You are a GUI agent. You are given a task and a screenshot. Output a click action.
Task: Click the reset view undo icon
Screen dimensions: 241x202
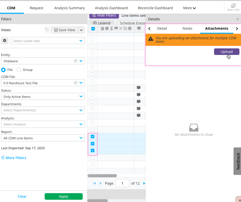(47, 30)
